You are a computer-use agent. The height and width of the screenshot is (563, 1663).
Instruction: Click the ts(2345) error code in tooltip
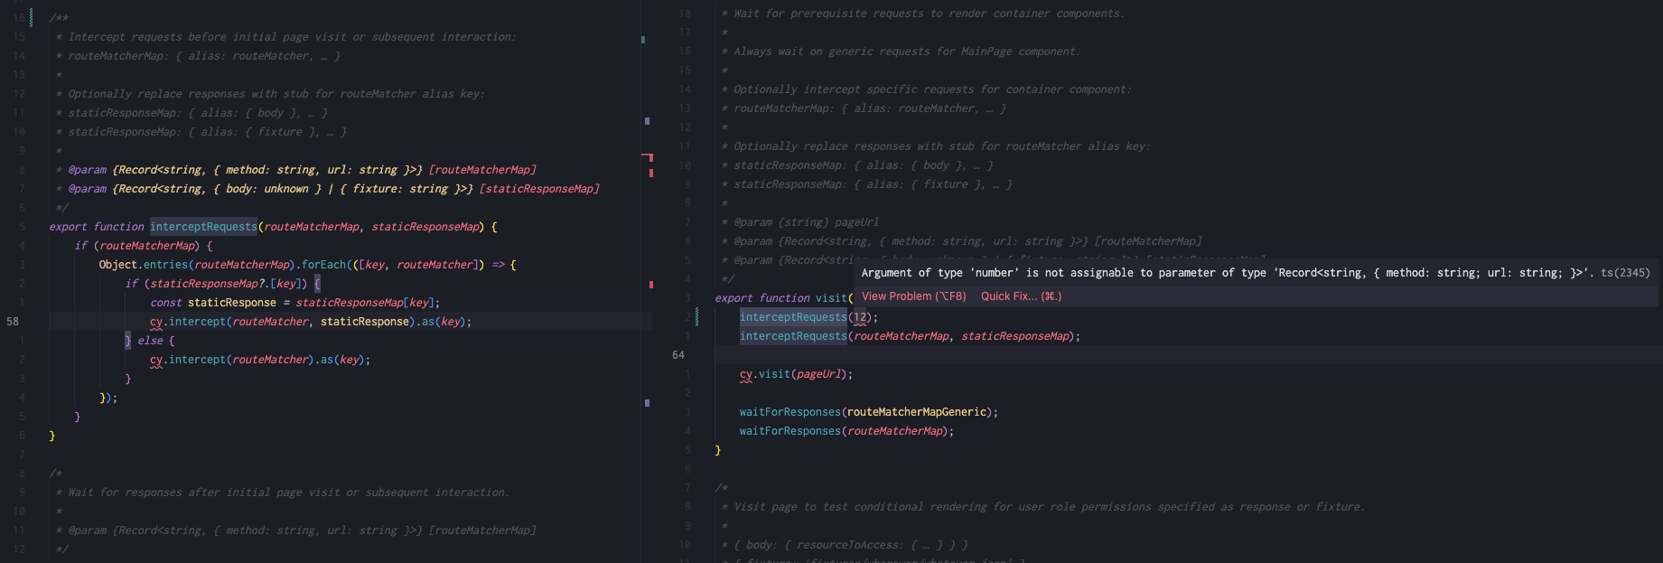pyautogui.click(x=1625, y=273)
